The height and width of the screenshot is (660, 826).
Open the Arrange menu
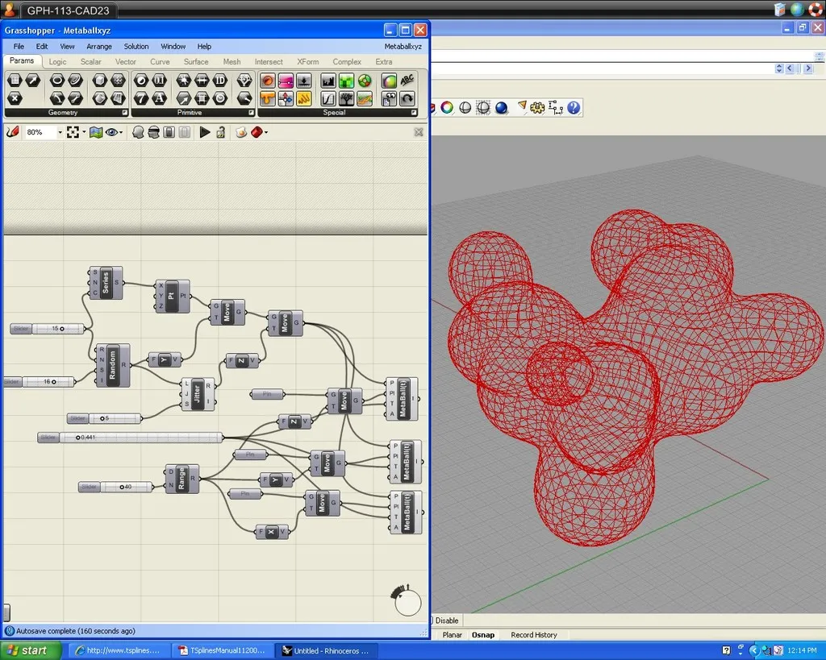pyautogui.click(x=99, y=46)
